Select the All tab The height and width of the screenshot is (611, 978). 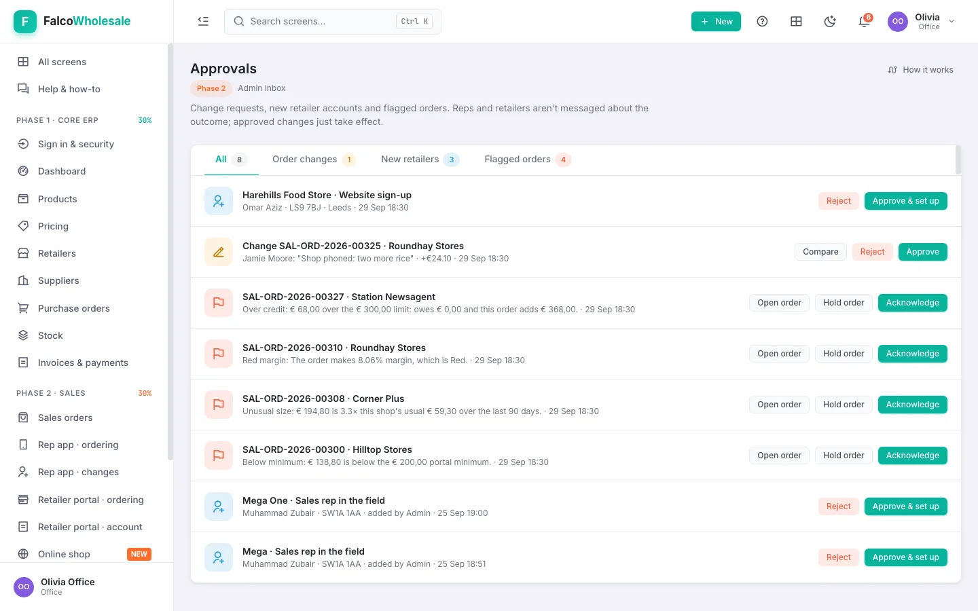[x=231, y=160]
